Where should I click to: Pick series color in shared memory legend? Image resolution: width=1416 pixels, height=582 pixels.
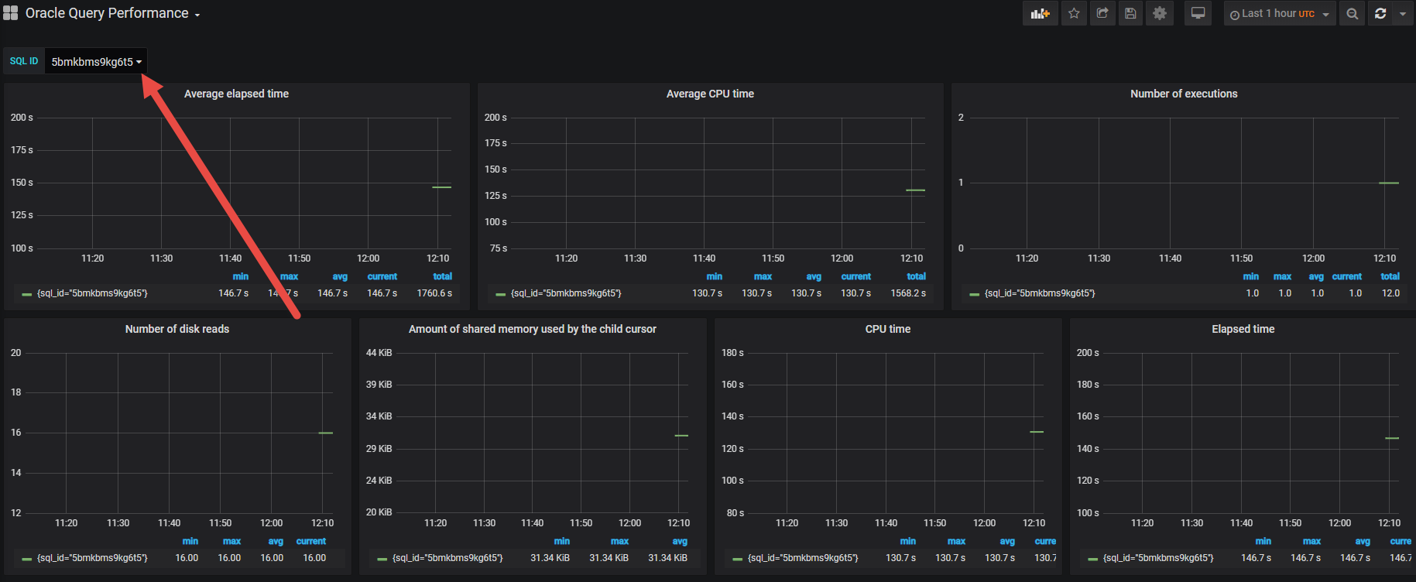pyautogui.click(x=382, y=559)
